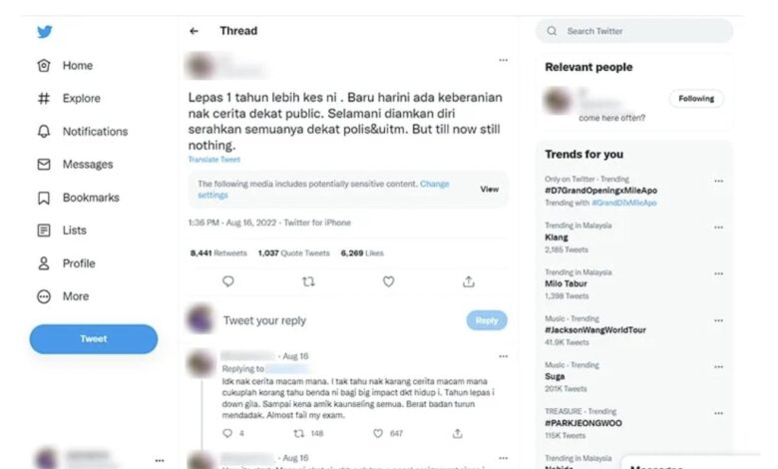Open reply icon under main tweet
The height and width of the screenshot is (469, 778).
pos(228,281)
